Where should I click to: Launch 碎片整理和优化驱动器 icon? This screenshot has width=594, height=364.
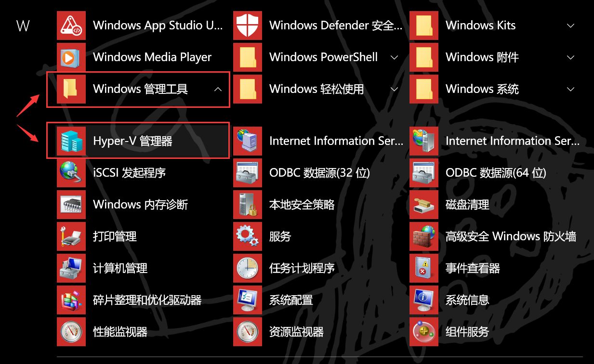coord(71,299)
